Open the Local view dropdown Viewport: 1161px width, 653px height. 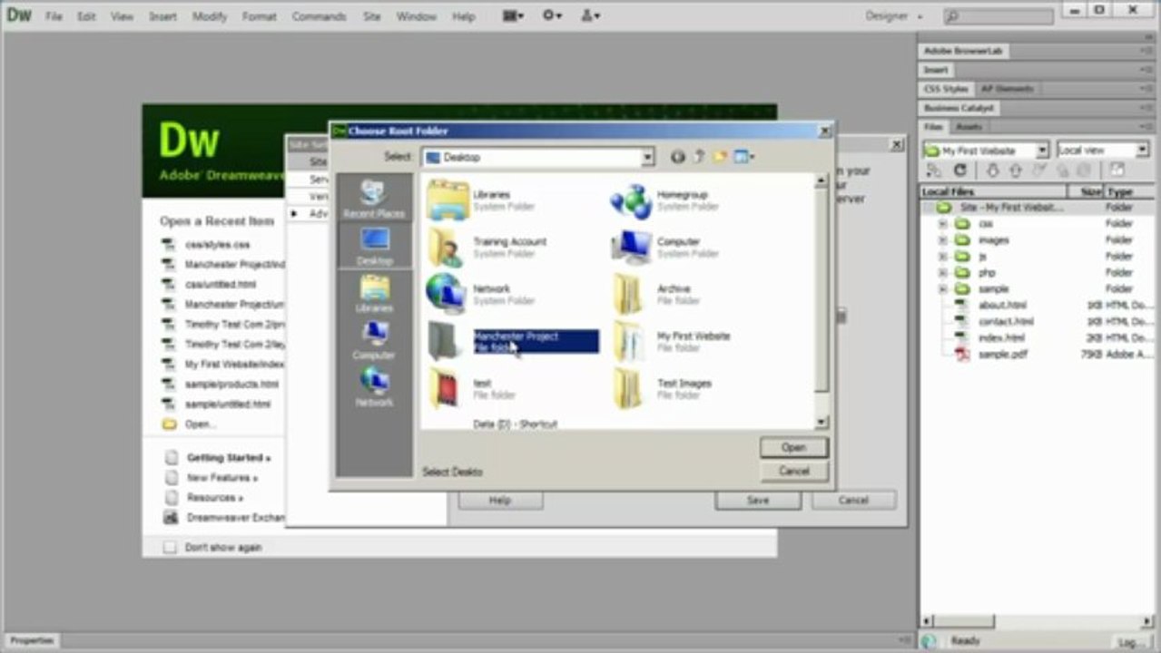[1103, 150]
